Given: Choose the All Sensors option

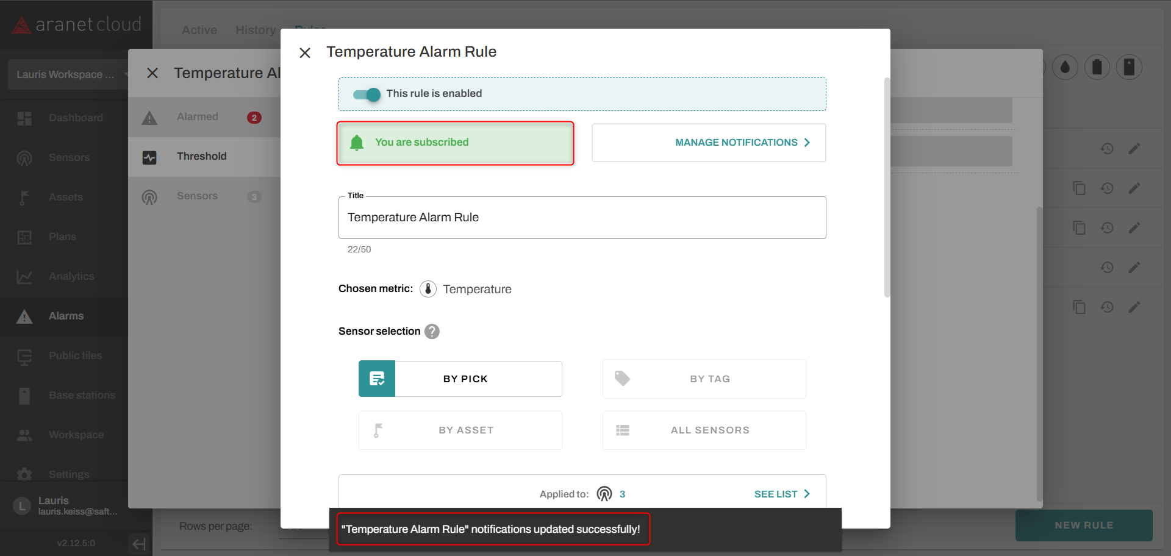Looking at the screenshot, I should pyautogui.click(x=704, y=430).
